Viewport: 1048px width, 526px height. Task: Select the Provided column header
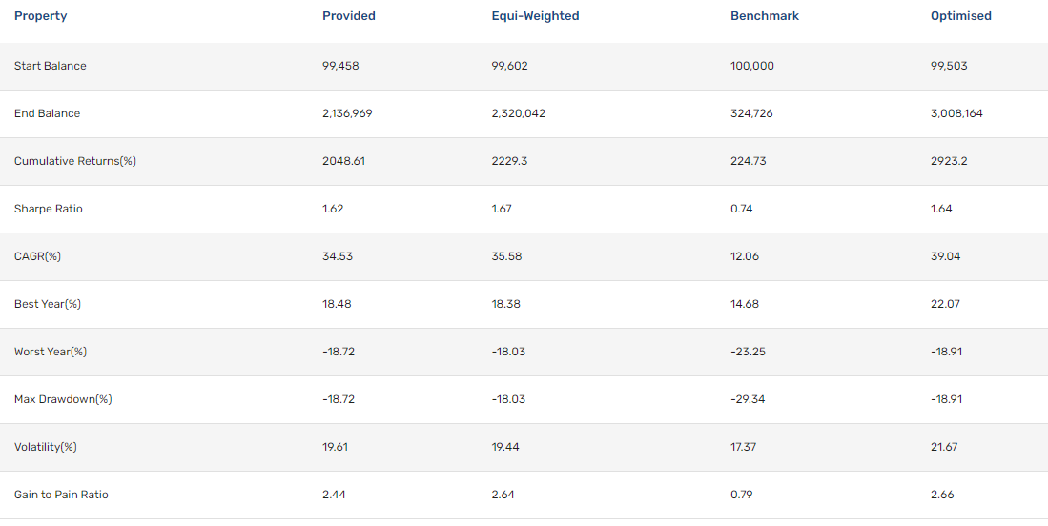[x=349, y=16]
